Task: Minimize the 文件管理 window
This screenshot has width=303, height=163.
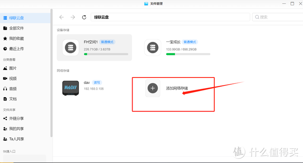Action: pyautogui.click(x=284, y=3)
